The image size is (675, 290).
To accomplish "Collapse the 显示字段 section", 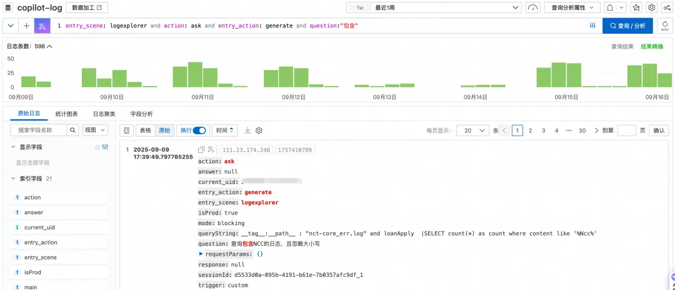I will [13, 147].
